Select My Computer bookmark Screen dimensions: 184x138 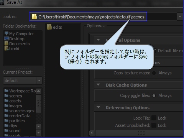pyautogui.click(x=19, y=34)
